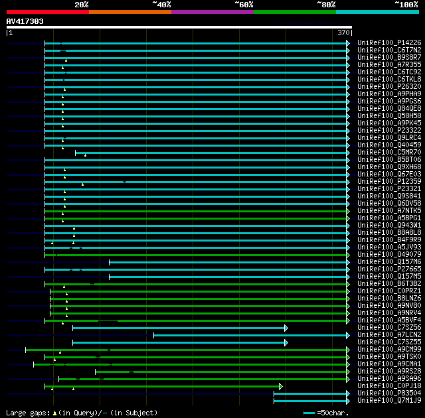425x418 pixels.
Task: Select the UniRef100_B6T3B2 label
Action: point(389,284)
